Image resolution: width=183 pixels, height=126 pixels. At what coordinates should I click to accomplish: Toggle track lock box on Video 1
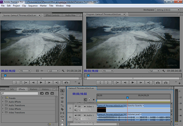click(x=82, y=106)
